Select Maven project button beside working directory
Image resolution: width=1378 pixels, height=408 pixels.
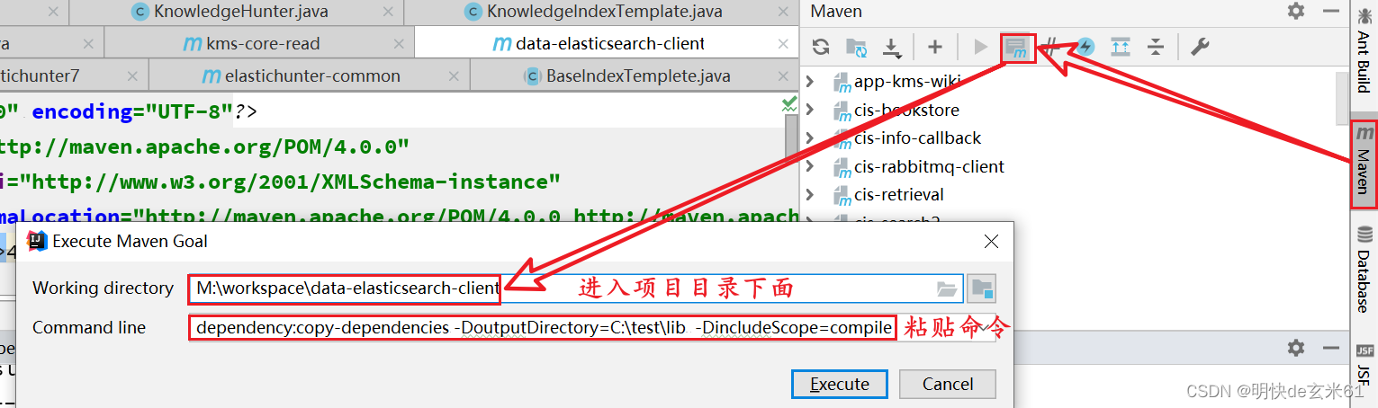coord(981,288)
